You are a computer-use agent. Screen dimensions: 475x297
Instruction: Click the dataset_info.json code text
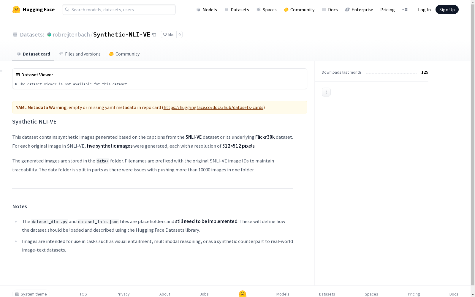[x=98, y=222]
